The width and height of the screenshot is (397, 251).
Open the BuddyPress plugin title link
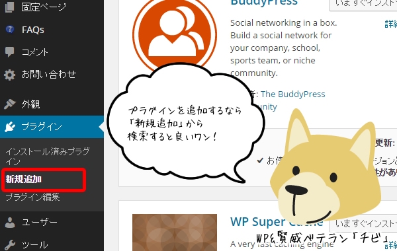point(264,2)
